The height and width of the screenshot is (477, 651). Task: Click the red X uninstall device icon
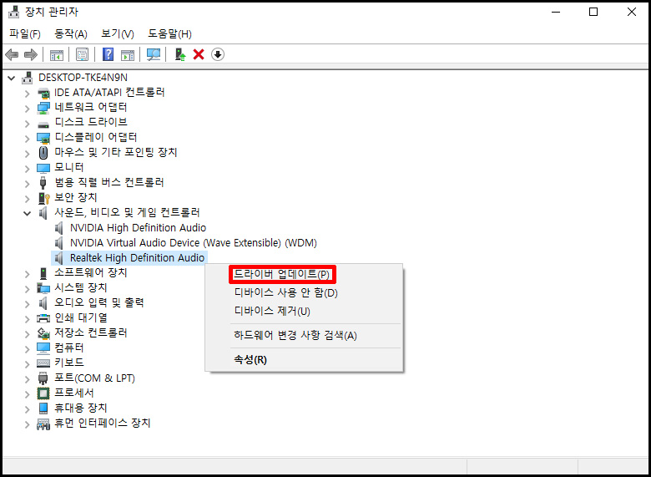[x=199, y=54]
